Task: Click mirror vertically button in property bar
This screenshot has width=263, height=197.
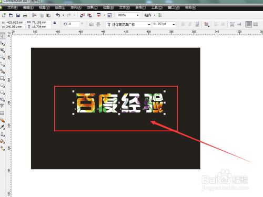Action: (98, 24)
